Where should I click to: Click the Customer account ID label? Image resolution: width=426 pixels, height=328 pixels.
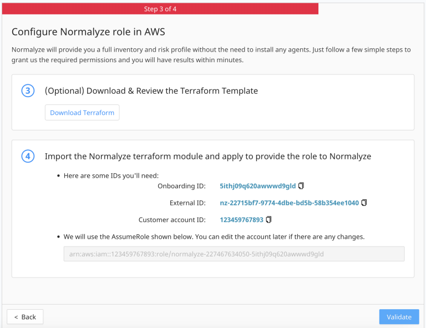point(172,220)
